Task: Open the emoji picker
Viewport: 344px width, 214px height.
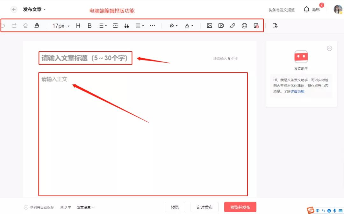Action: pos(244,25)
